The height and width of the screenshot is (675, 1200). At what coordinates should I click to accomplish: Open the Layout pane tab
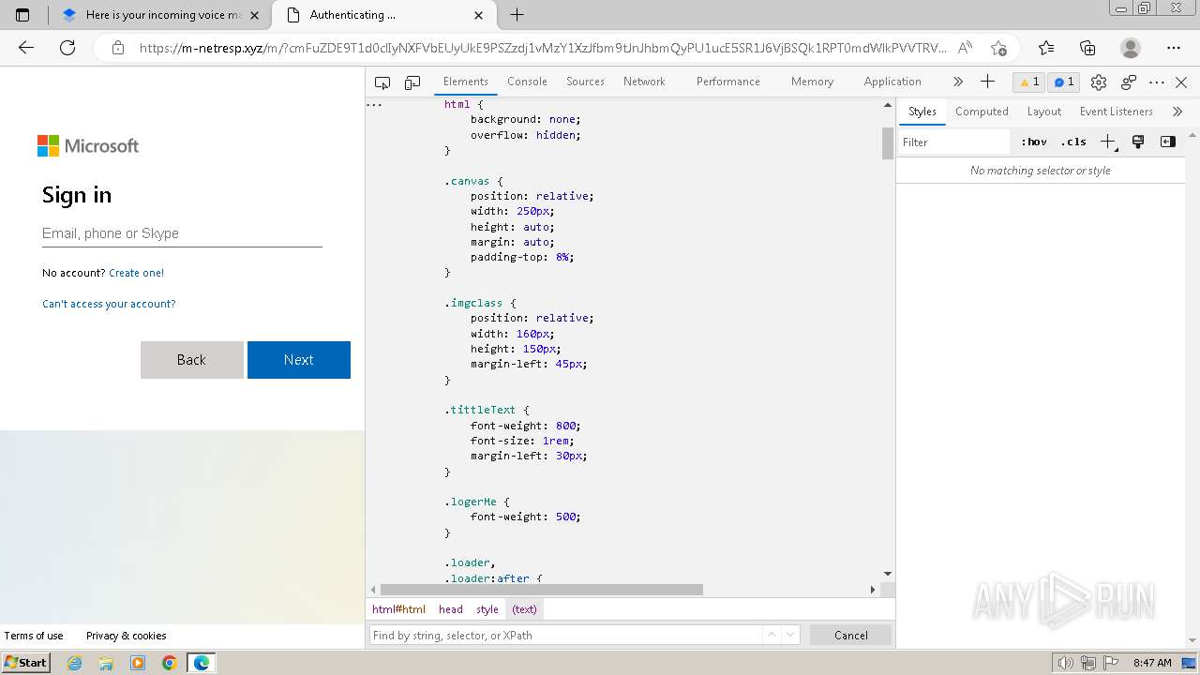1043,112
